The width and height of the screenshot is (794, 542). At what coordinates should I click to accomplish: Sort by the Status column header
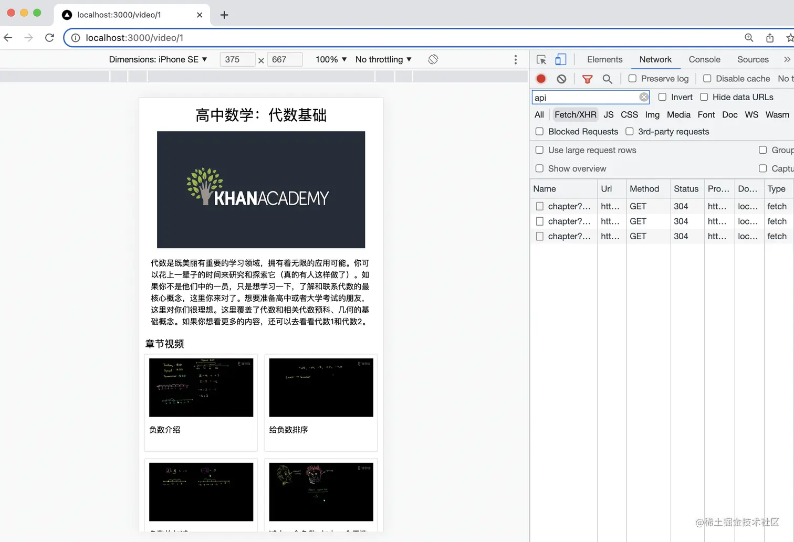[687, 189]
